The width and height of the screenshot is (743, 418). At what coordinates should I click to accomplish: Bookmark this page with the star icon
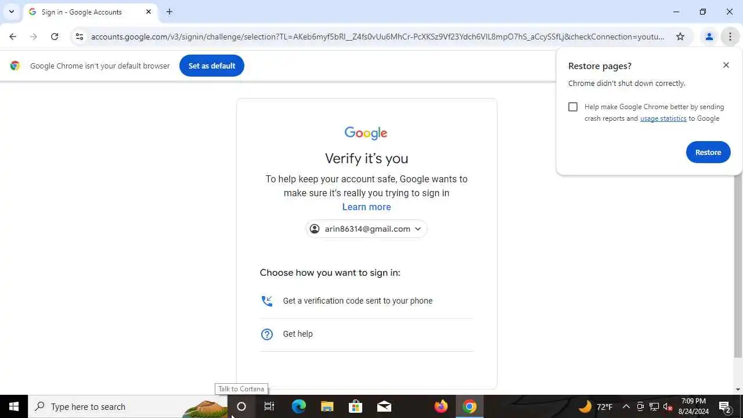pyautogui.click(x=680, y=37)
